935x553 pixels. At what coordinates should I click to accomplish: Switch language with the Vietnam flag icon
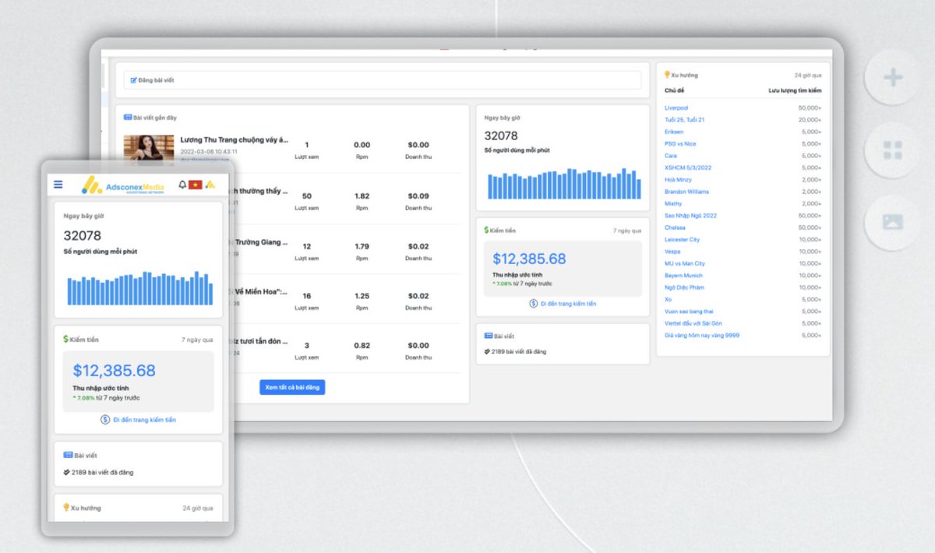click(196, 185)
